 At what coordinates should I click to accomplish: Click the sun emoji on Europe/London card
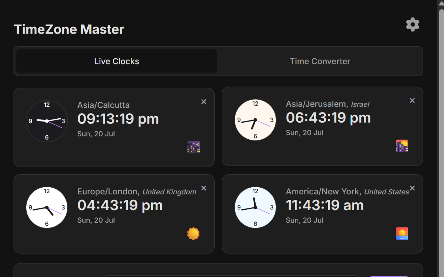pos(193,233)
